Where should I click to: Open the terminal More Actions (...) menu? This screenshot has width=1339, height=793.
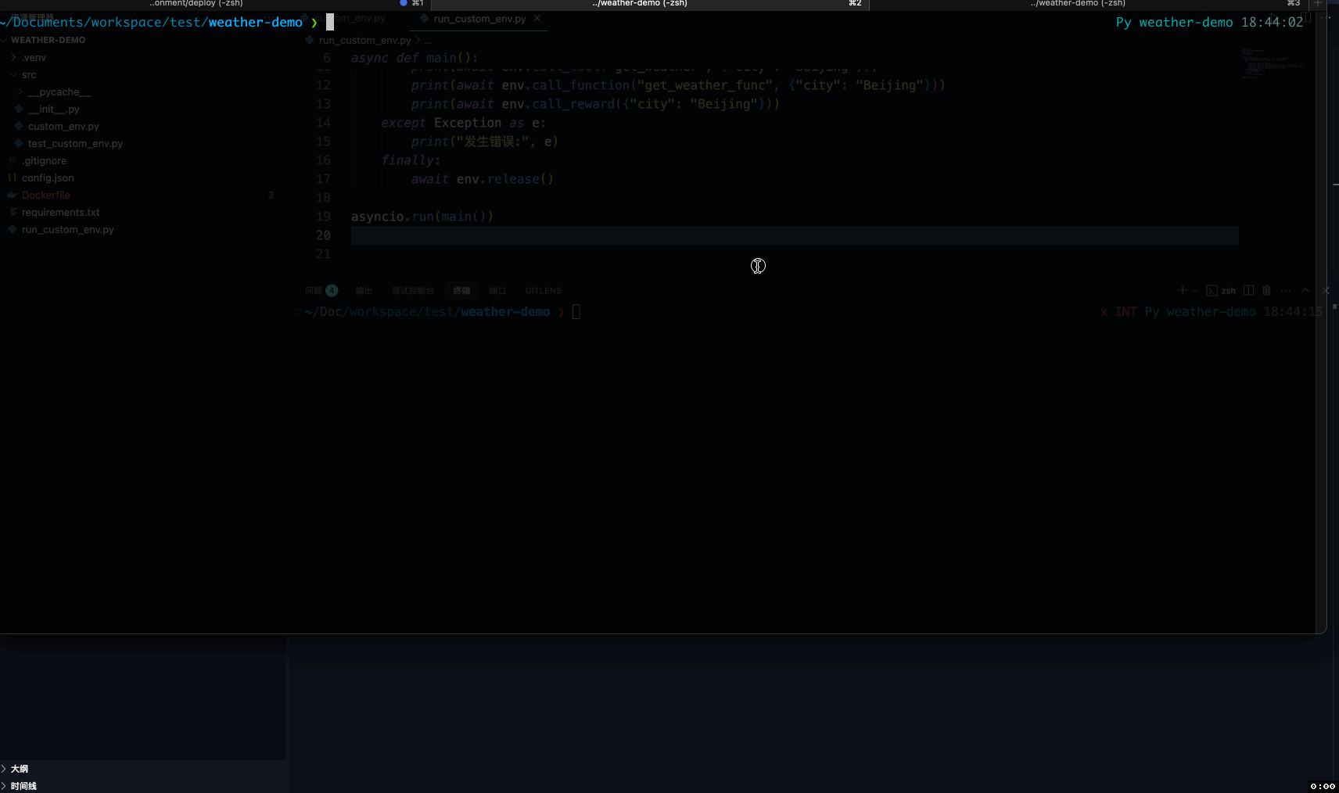pyautogui.click(x=1287, y=290)
